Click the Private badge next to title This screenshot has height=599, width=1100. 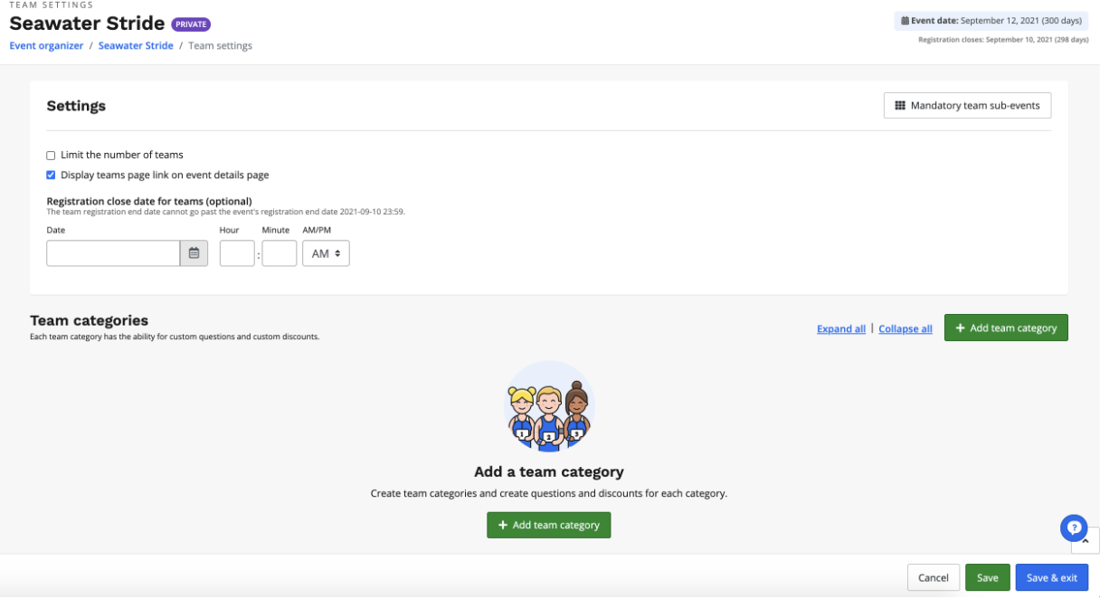191,24
